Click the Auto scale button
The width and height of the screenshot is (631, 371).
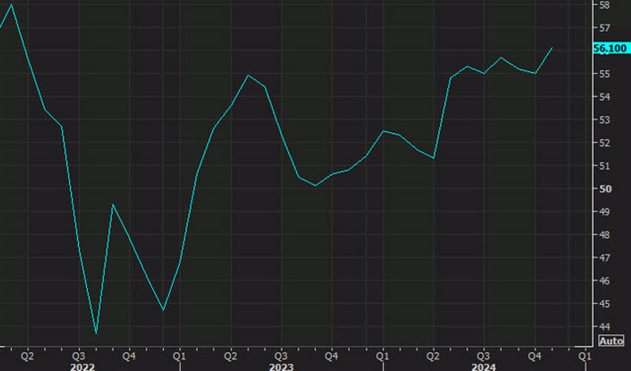(x=611, y=341)
